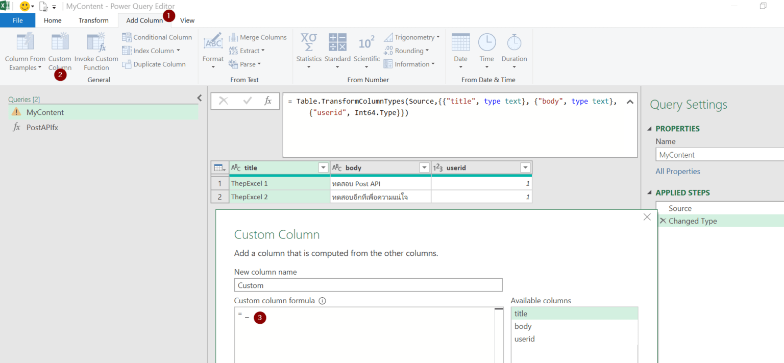Click the All Properties link
The height and width of the screenshot is (363, 784).
(677, 172)
